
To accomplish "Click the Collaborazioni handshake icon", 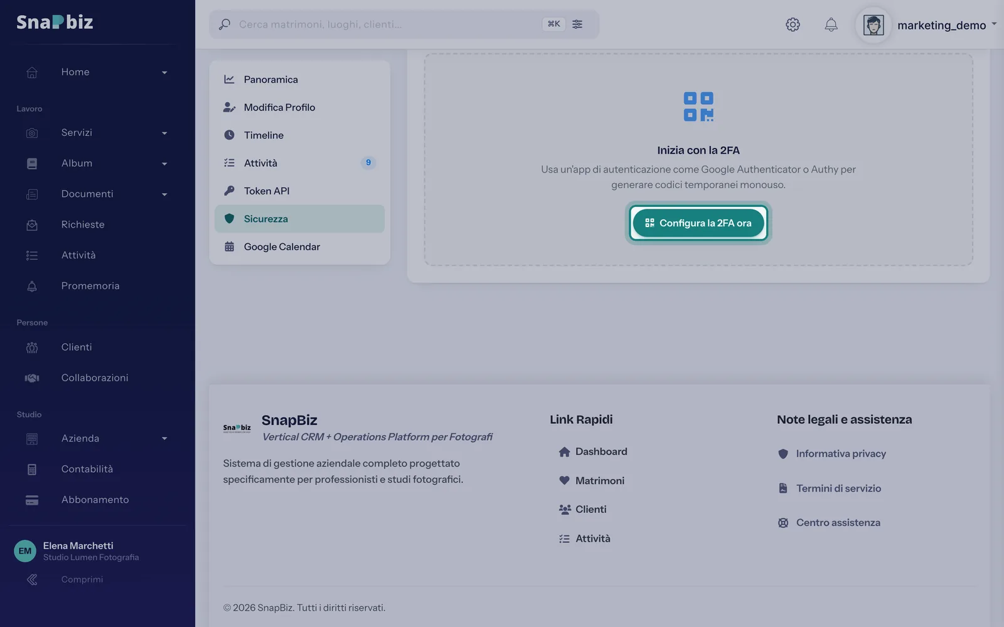I will (x=32, y=378).
